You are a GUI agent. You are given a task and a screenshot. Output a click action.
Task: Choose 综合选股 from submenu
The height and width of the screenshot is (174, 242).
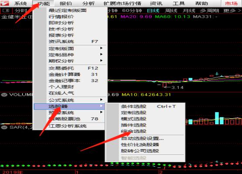[145, 131]
